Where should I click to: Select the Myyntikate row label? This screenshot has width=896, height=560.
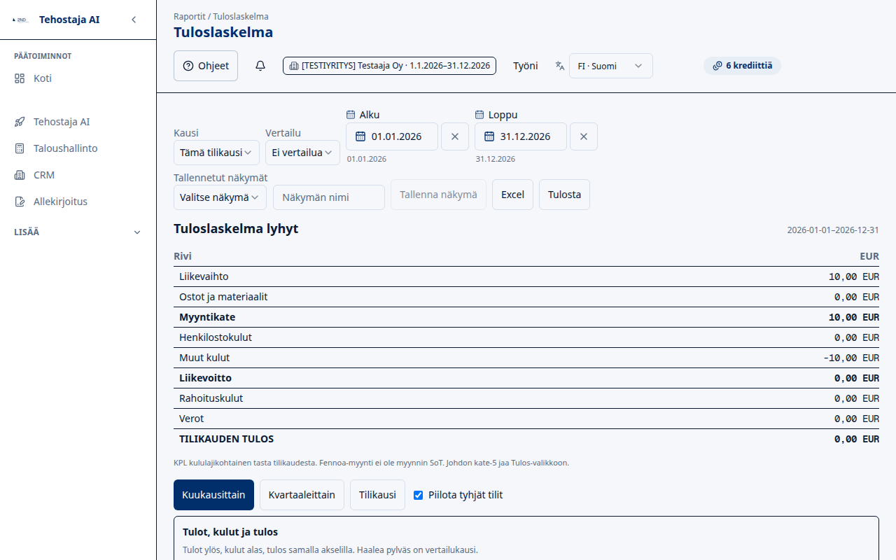pyautogui.click(x=207, y=317)
